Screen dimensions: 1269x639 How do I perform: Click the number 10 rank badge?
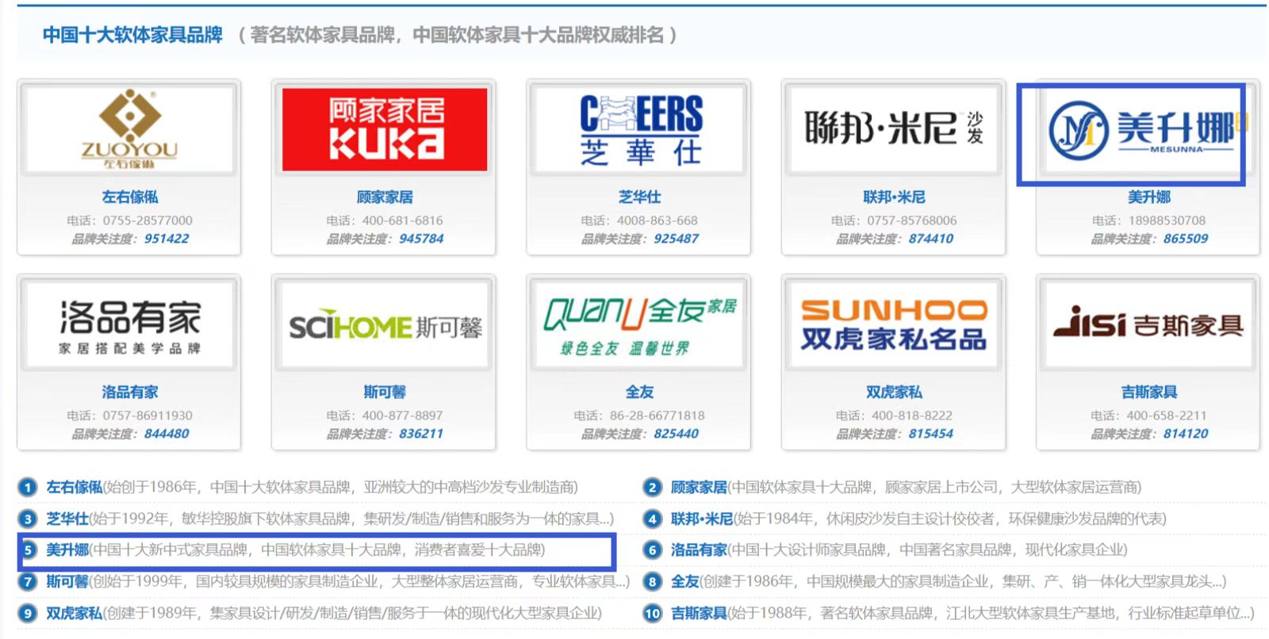click(652, 614)
